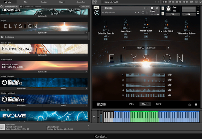Expand Ethereal Earth library options arrow
202x139 pixels.
(86, 72)
